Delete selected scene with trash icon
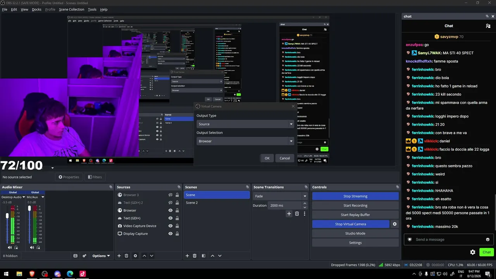 pyautogui.click(x=195, y=256)
